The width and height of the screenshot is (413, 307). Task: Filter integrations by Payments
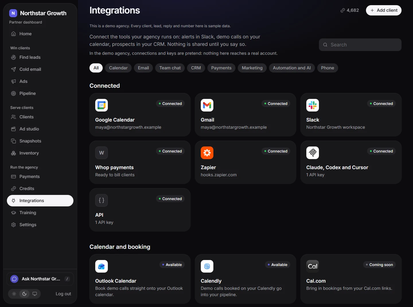pos(221,68)
